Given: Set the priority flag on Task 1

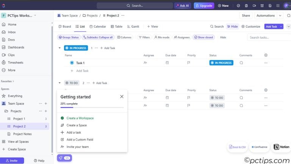Looking at the screenshot, I should pos(189,63).
